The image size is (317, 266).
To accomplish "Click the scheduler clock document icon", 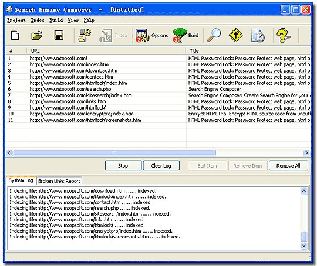I will tap(258, 36).
